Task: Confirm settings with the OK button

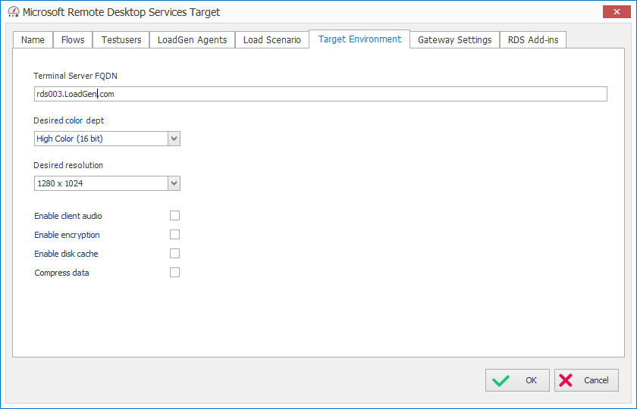Action: pos(517,380)
